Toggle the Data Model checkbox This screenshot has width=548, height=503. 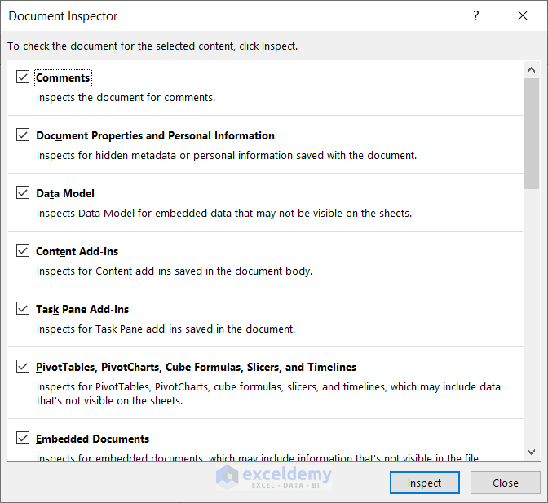pos(23,193)
